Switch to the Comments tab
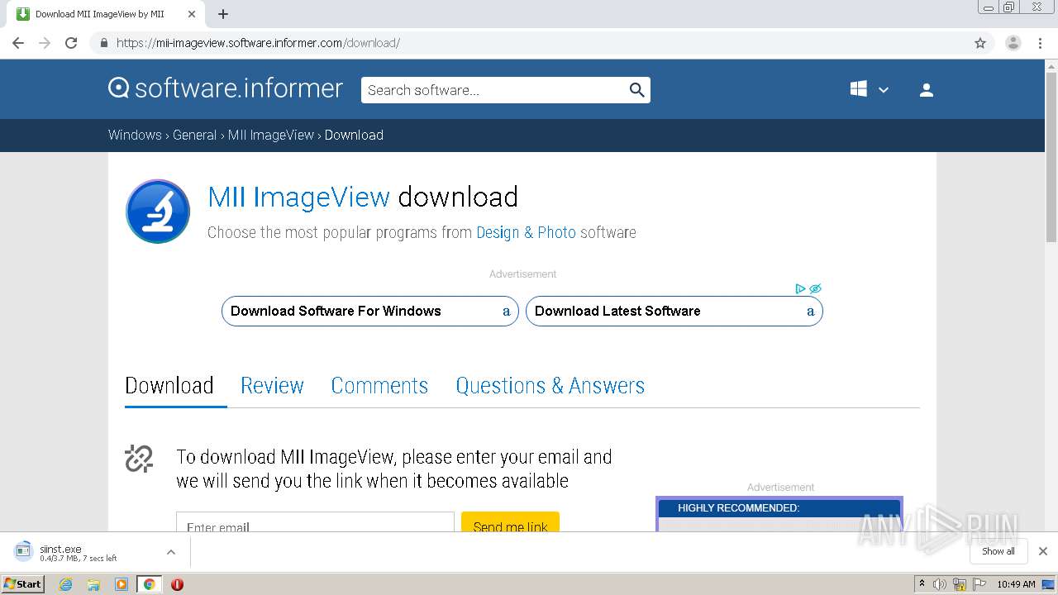The height and width of the screenshot is (595, 1058). (379, 386)
